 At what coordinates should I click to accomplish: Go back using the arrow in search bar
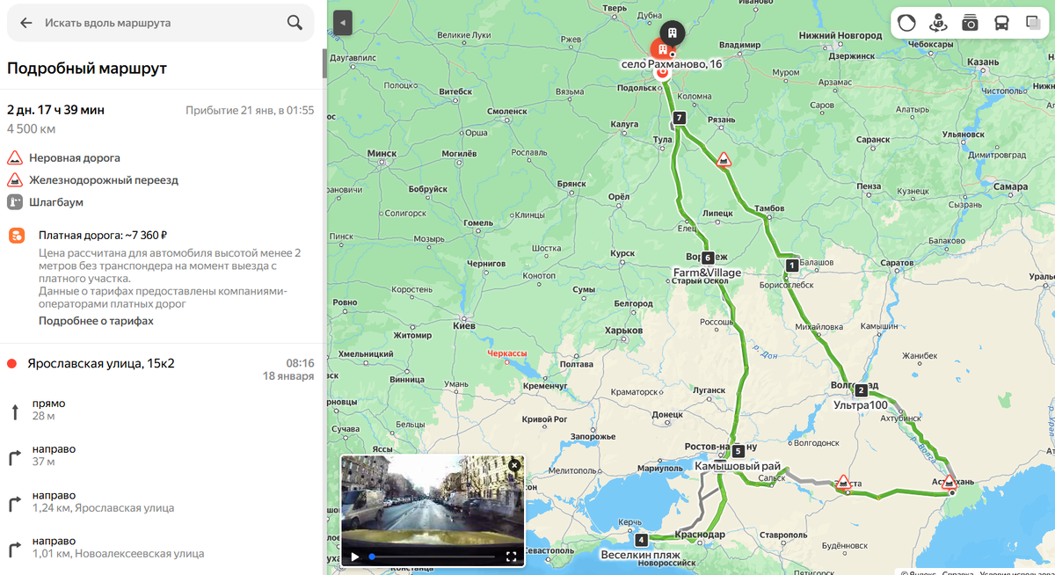pos(26,23)
